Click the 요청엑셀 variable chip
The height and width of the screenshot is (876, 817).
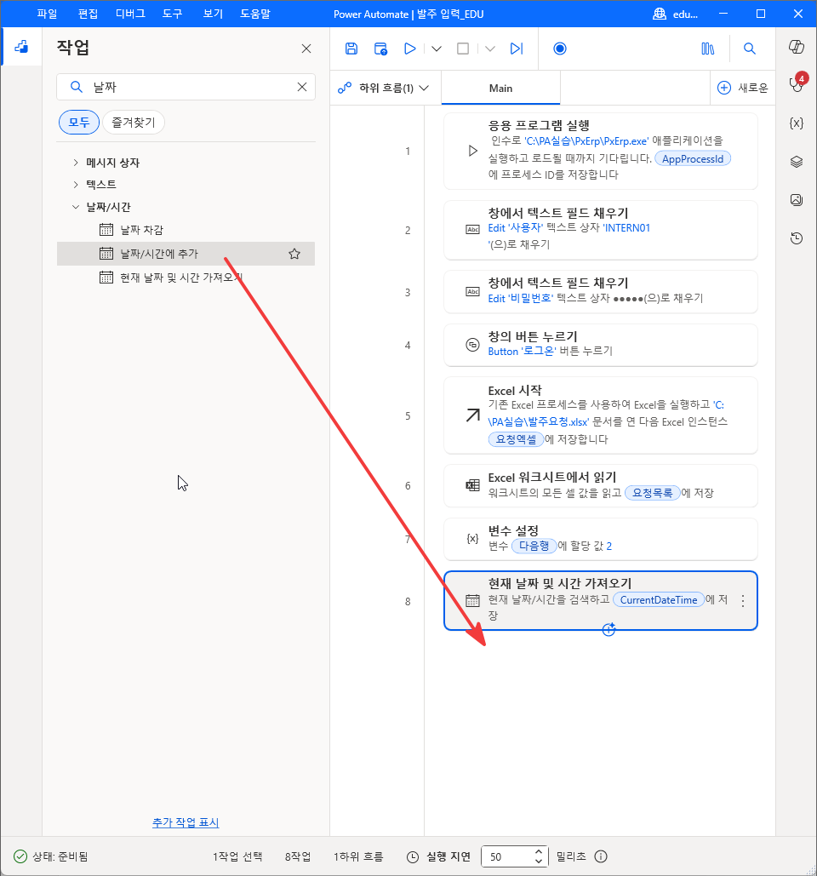click(x=516, y=439)
